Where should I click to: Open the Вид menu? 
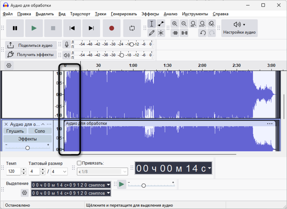[x=62, y=14]
